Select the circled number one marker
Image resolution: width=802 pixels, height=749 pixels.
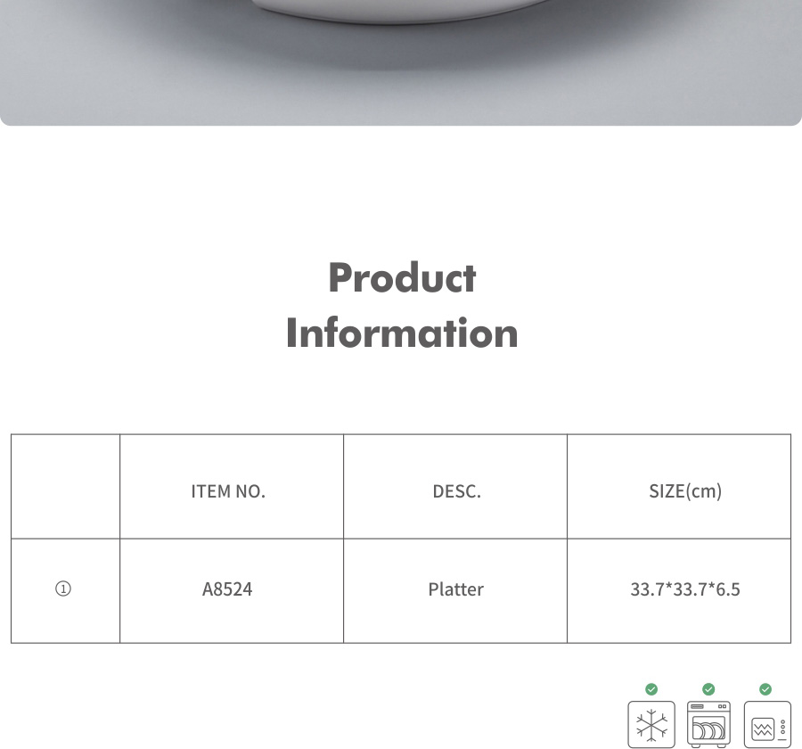coord(64,589)
